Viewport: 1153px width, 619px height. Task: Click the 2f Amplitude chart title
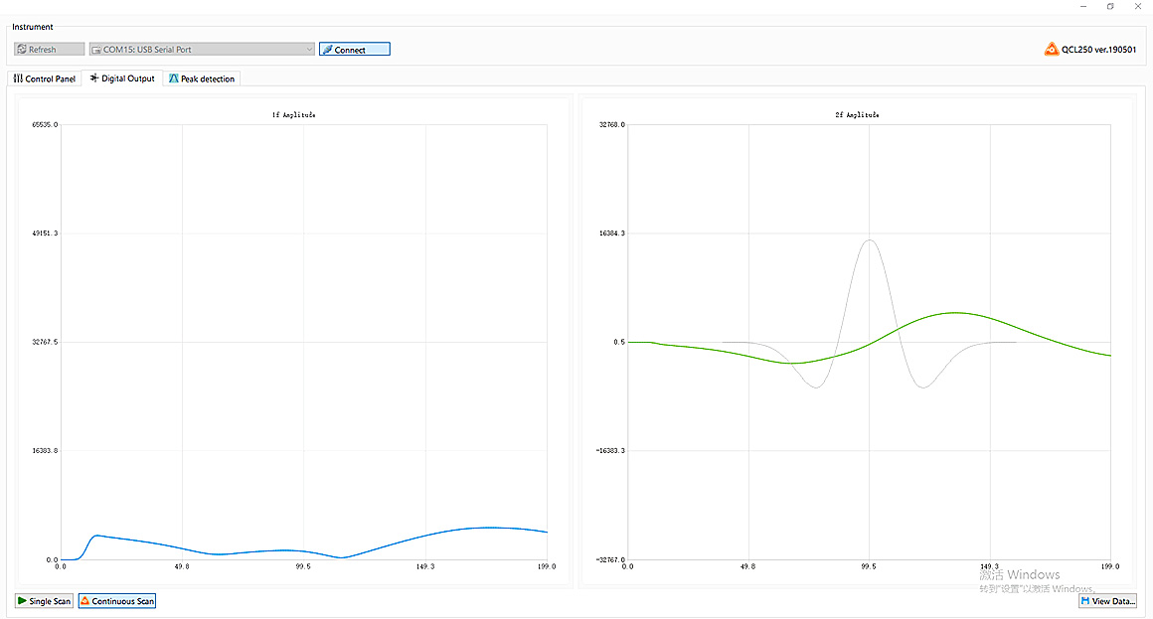[857, 115]
